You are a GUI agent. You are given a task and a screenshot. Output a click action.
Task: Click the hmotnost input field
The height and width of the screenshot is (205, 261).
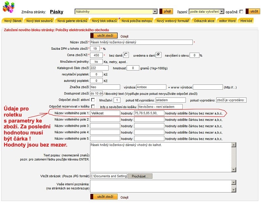tap(133, 68)
